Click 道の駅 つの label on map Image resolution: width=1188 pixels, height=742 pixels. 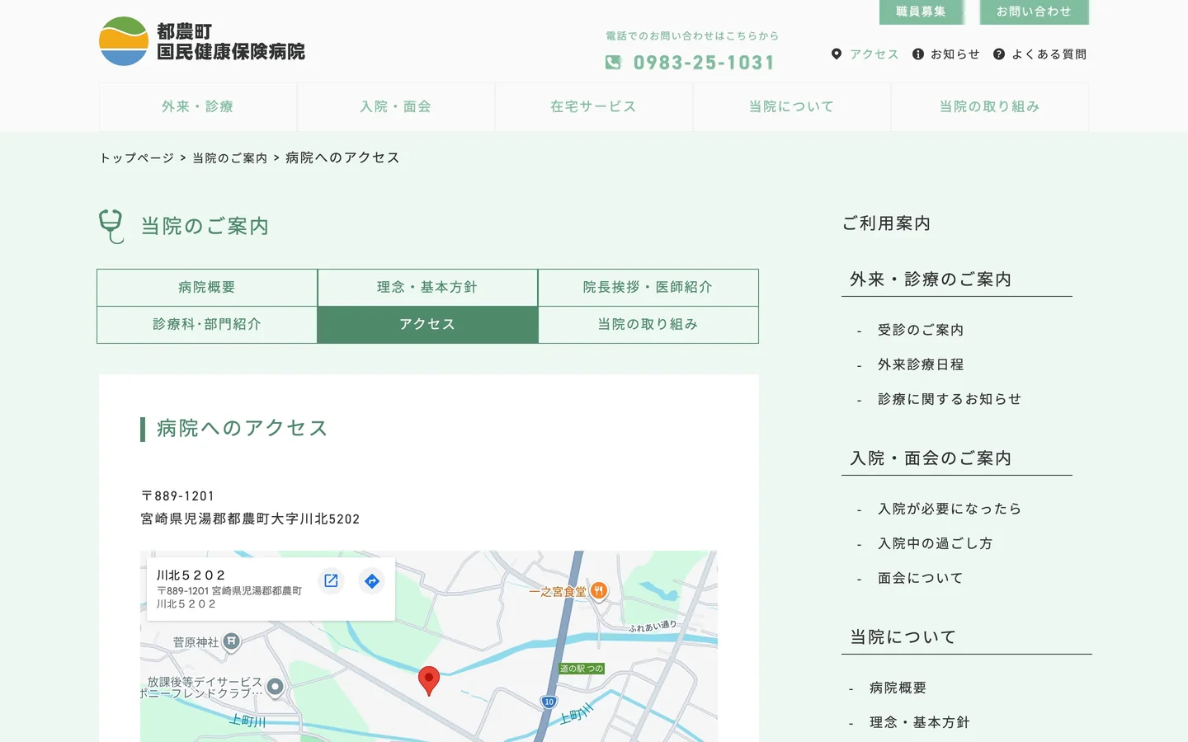click(x=582, y=669)
